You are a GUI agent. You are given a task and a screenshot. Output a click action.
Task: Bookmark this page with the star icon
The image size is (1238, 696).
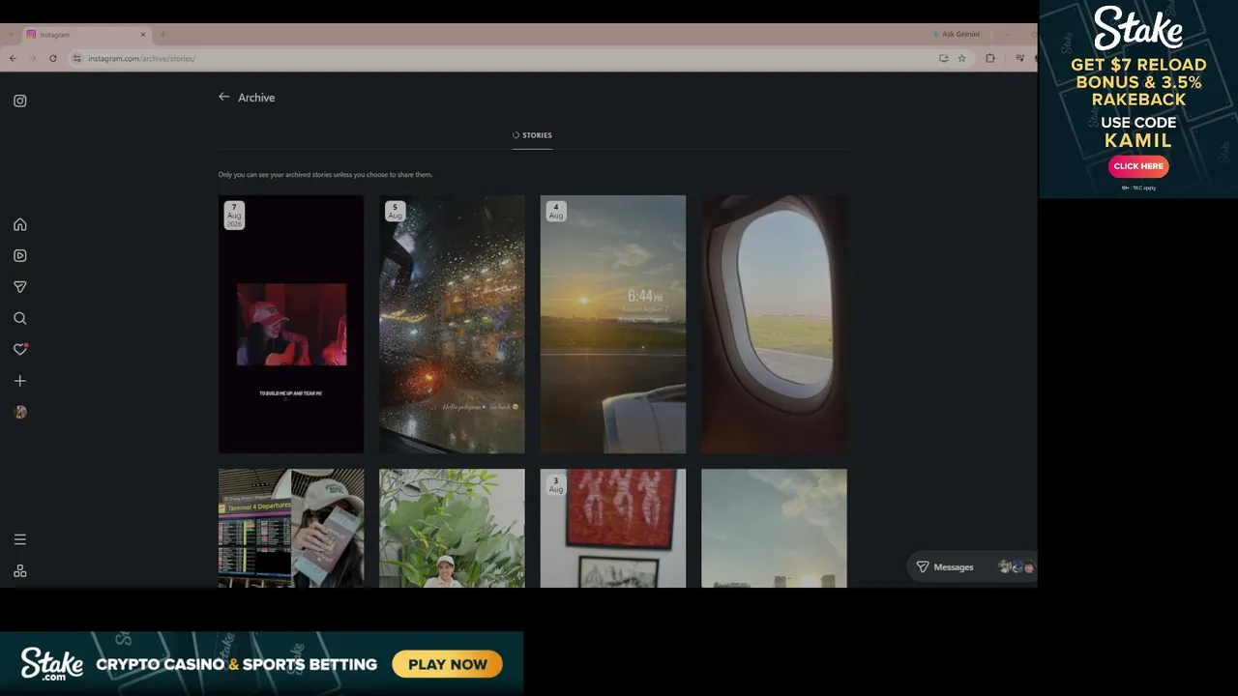[x=961, y=58]
